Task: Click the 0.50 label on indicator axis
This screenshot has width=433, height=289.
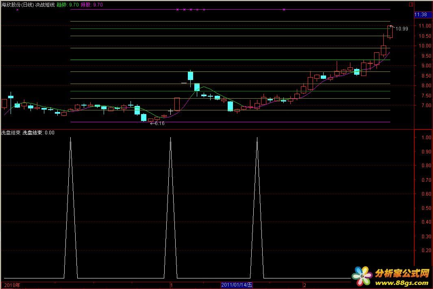Action: click(x=426, y=208)
